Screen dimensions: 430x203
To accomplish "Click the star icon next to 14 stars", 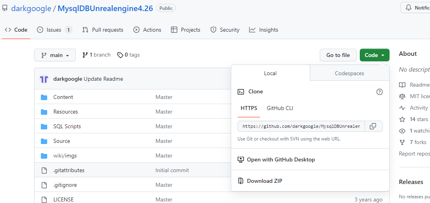I will (402, 119).
